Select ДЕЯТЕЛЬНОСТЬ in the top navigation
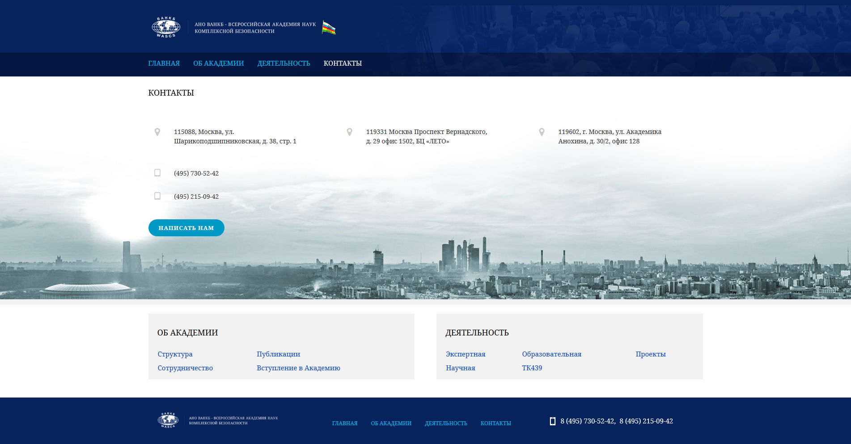 tap(284, 63)
